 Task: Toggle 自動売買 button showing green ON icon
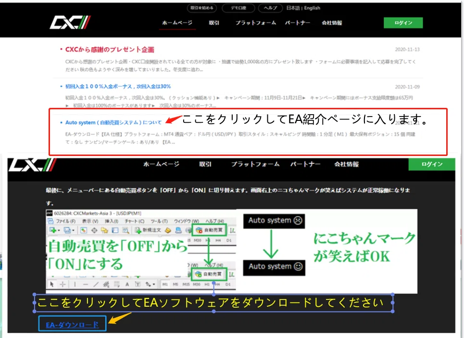tap(209, 274)
